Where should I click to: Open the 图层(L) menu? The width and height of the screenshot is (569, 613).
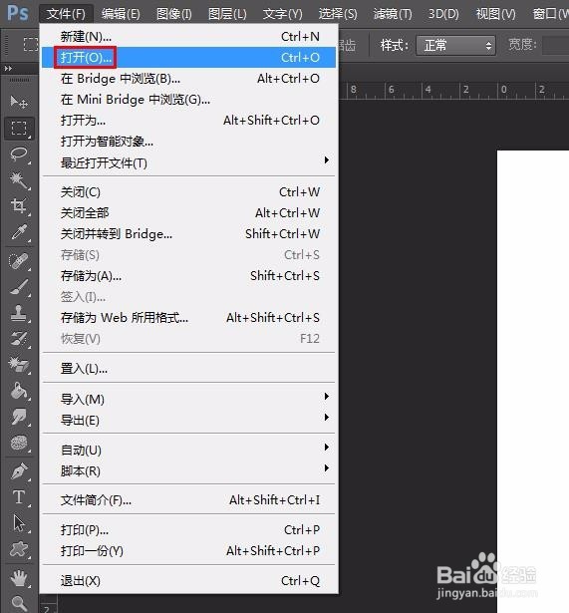click(x=227, y=14)
